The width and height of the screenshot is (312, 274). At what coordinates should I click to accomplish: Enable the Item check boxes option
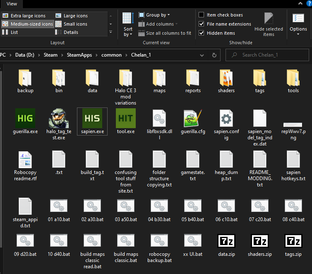[x=202, y=15]
